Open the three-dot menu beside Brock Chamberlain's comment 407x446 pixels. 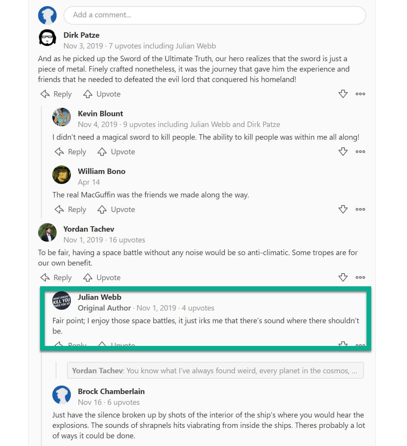(360, 444)
